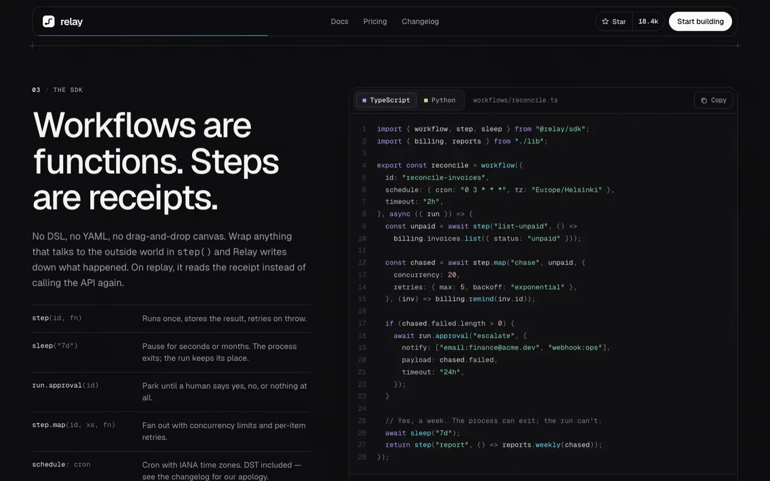Open the Changelog link
770x481 pixels.
[420, 22]
